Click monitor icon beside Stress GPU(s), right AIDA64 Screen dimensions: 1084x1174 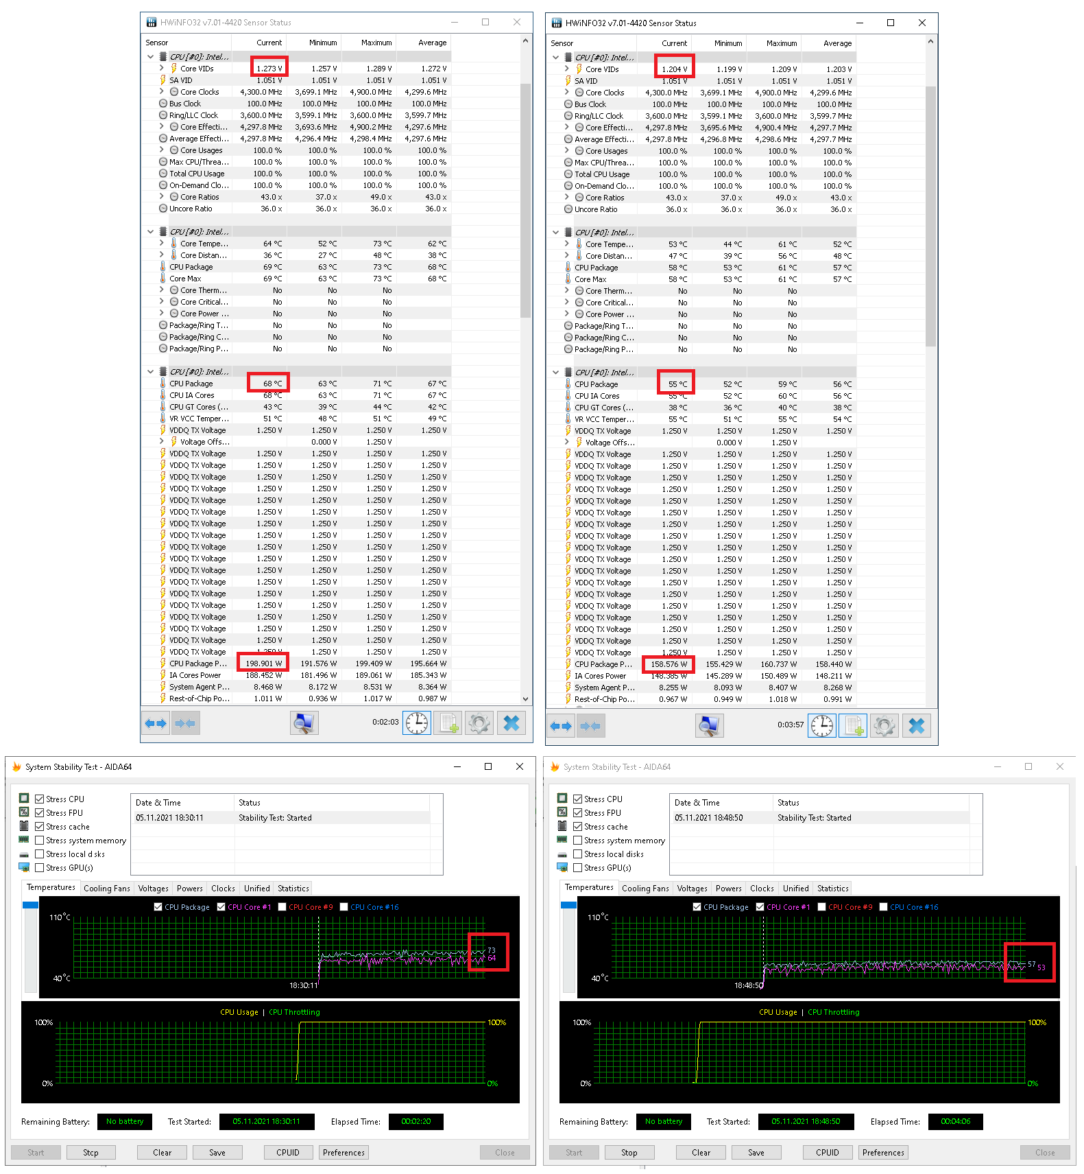(x=562, y=867)
